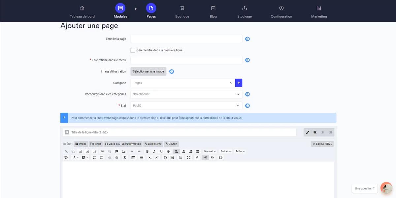
Task: Align line title center
Action: [x=323, y=132]
